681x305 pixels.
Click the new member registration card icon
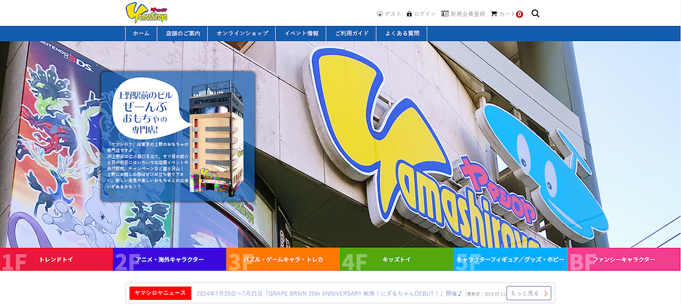click(x=445, y=14)
